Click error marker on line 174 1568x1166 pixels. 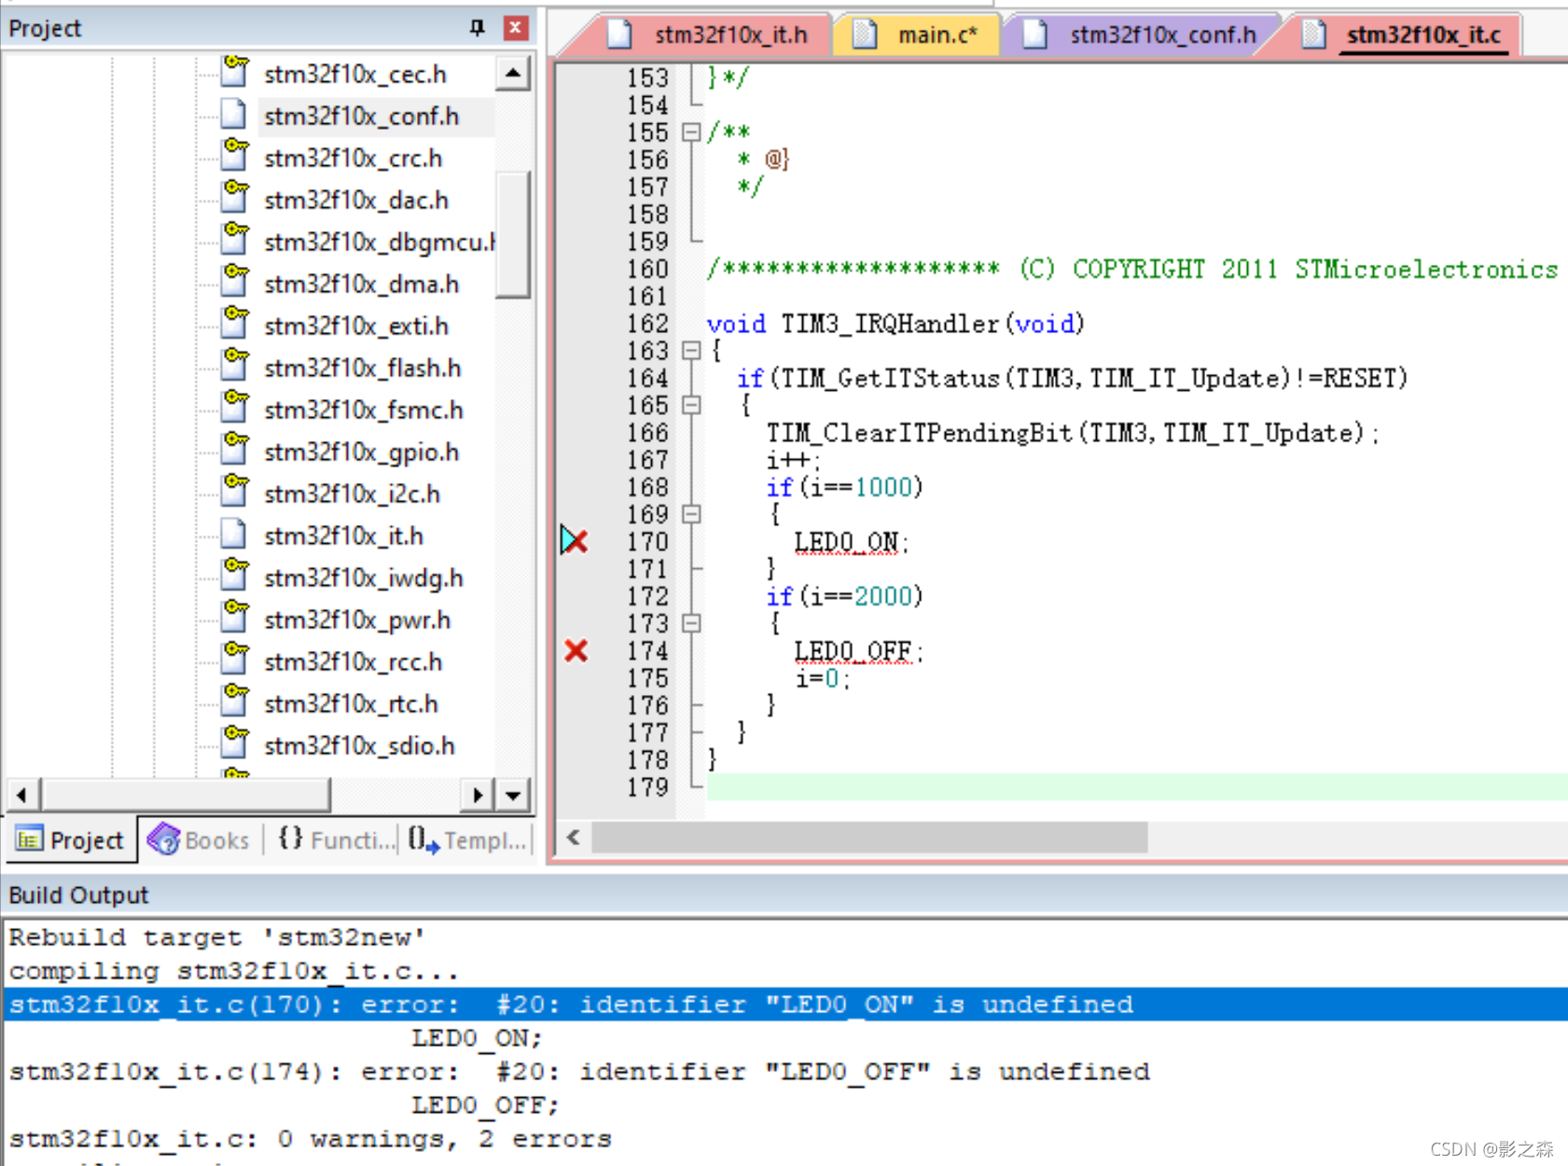(x=576, y=650)
